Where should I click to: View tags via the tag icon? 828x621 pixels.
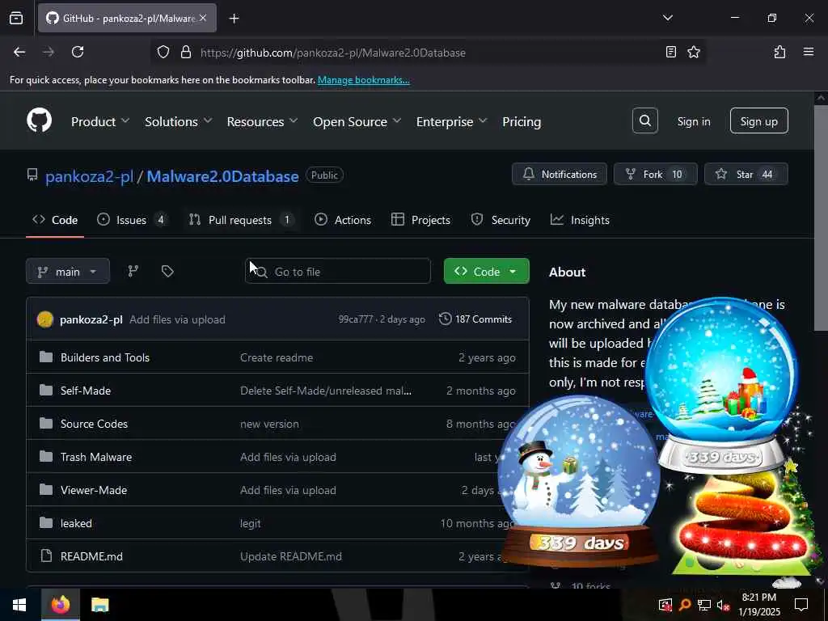[x=167, y=271]
